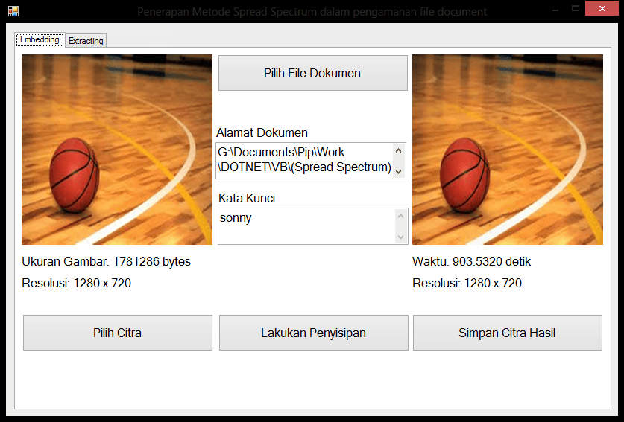Click the down arrow of Alamat Dokumen scrollbar
Screen dimensions: 624x422
[399, 171]
